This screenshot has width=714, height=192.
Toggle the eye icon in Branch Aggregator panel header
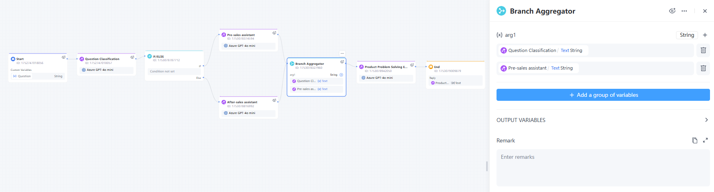tap(672, 11)
